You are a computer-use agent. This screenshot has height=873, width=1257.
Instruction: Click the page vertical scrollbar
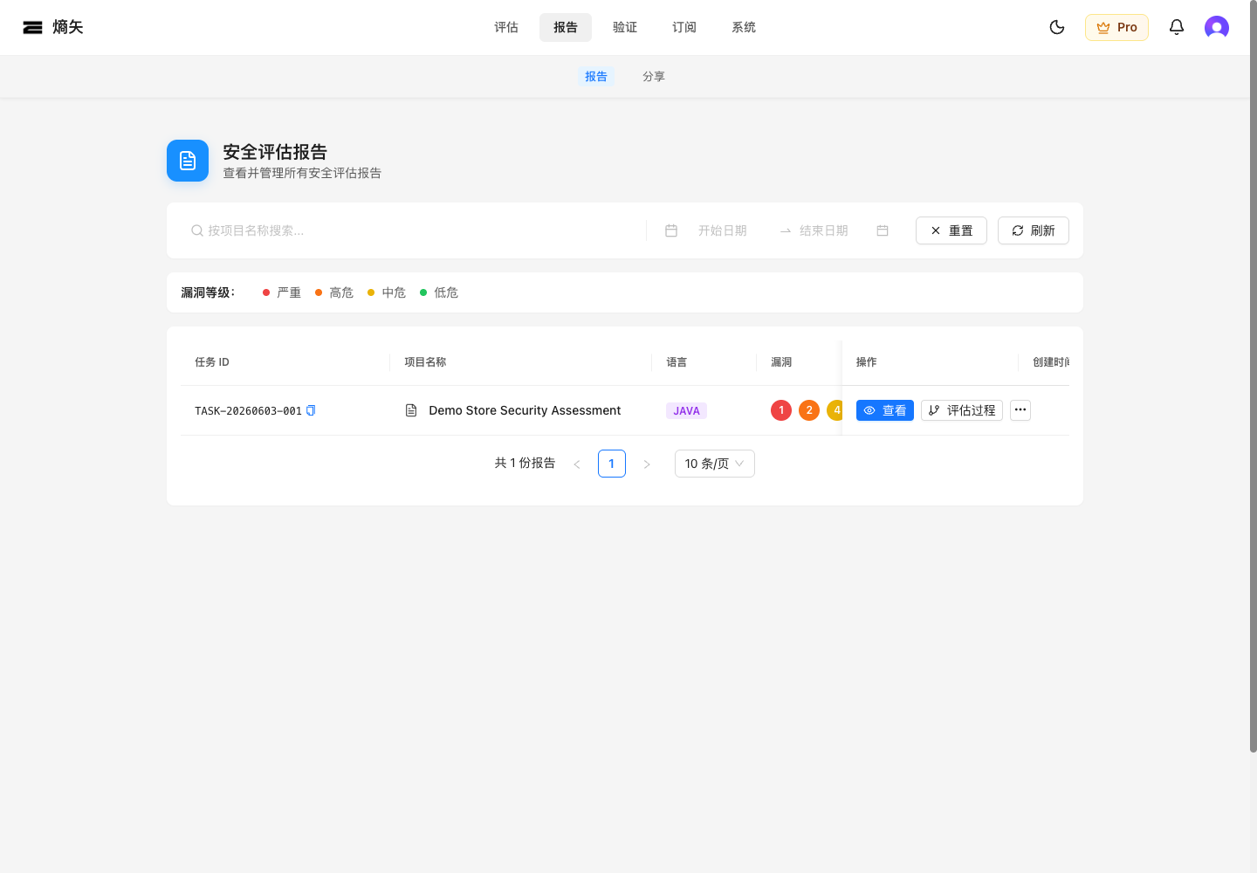(1253, 376)
